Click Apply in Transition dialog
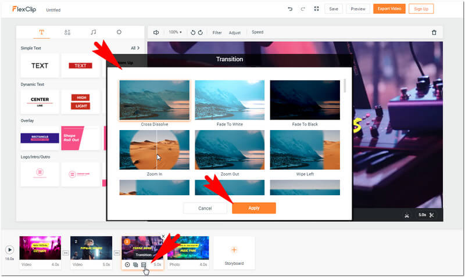The width and height of the screenshot is (465, 277). (x=254, y=208)
